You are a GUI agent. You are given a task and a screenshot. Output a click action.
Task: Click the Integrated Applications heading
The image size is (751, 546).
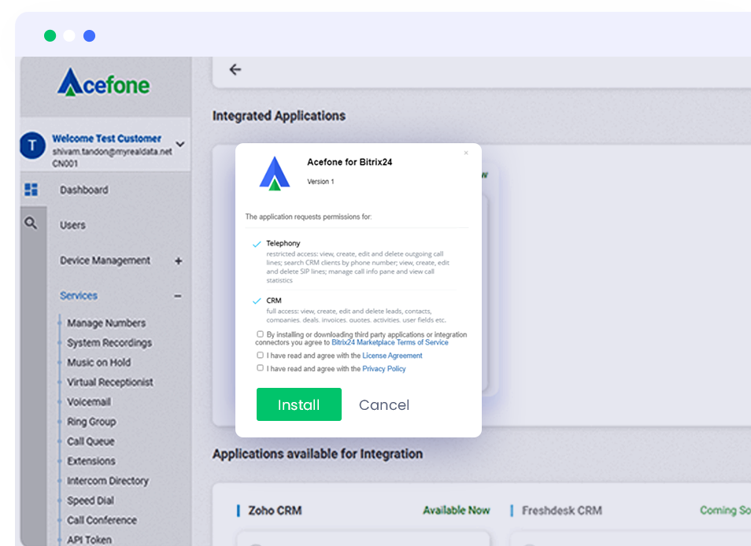pos(279,116)
